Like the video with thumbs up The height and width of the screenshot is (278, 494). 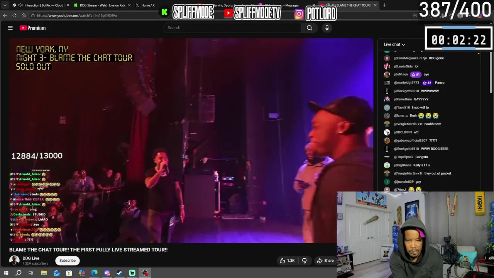[286, 261]
